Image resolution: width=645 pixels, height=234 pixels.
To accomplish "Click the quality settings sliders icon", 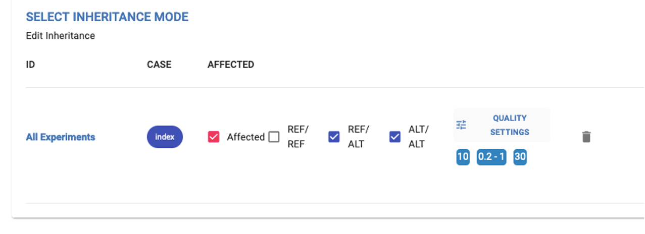I will point(461,125).
